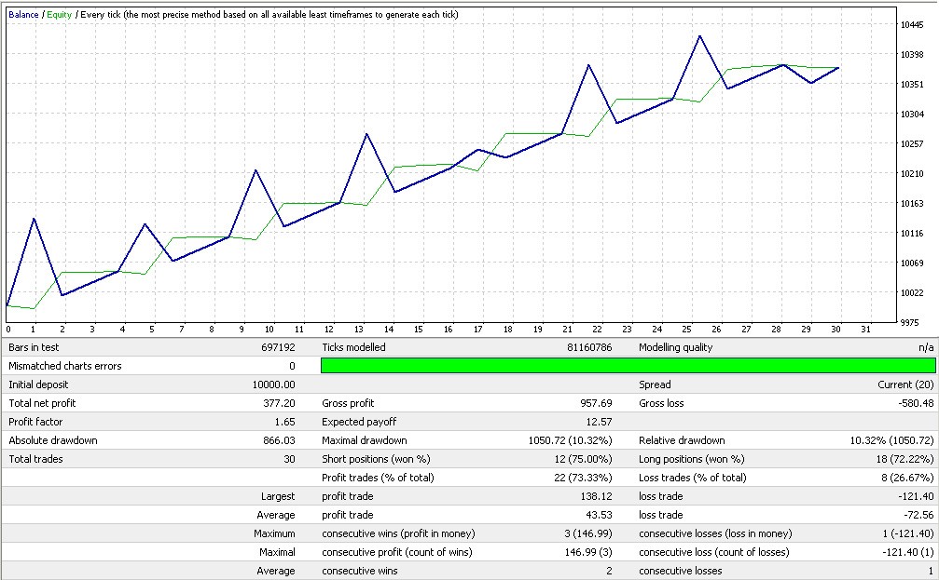Image resolution: width=939 pixels, height=580 pixels.
Task: Click the blue Balance legend label
Action: pos(24,15)
